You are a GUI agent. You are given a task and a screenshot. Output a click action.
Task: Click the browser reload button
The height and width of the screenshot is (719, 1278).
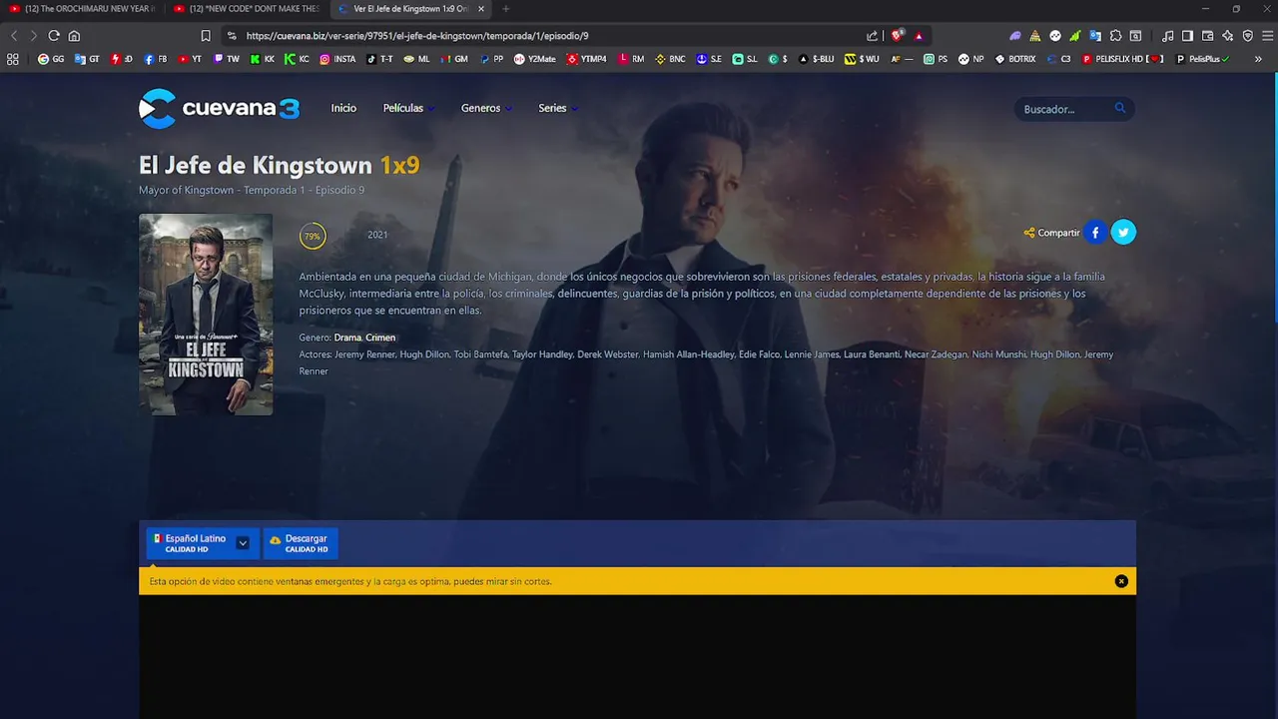click(54, 35)
